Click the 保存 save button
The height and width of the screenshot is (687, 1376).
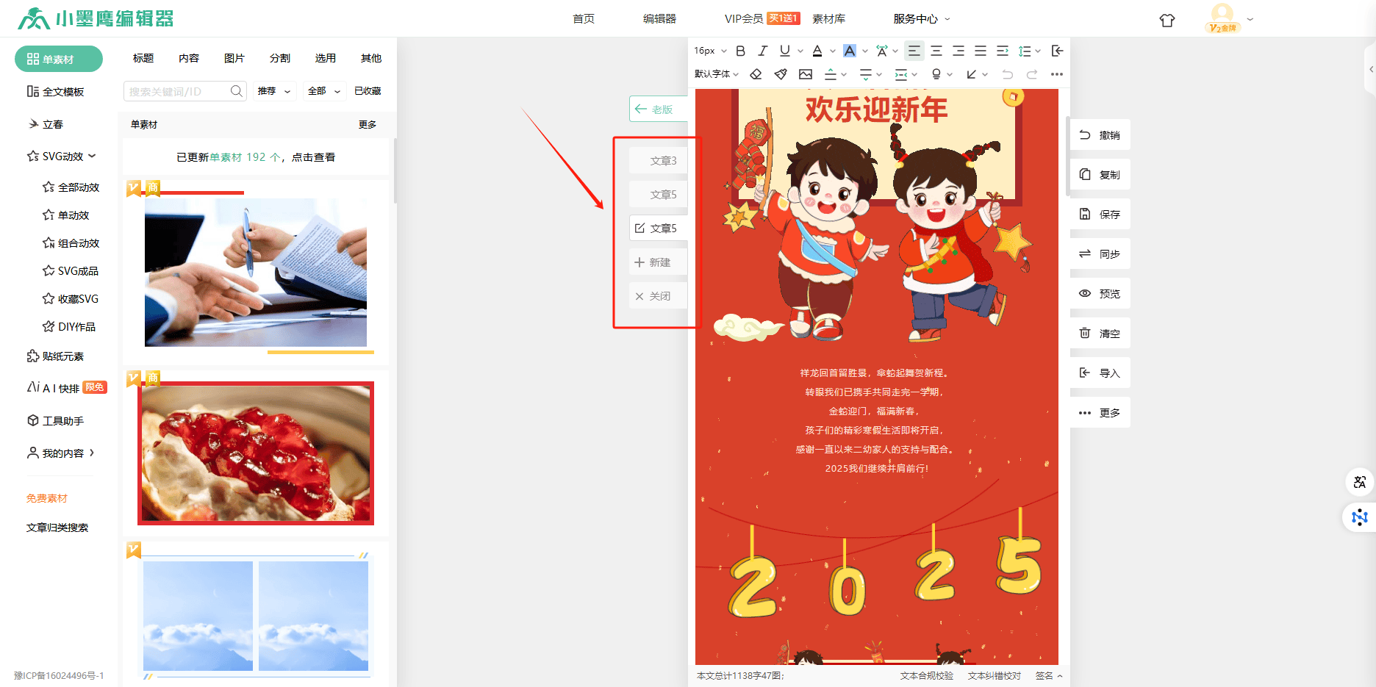1100,215
